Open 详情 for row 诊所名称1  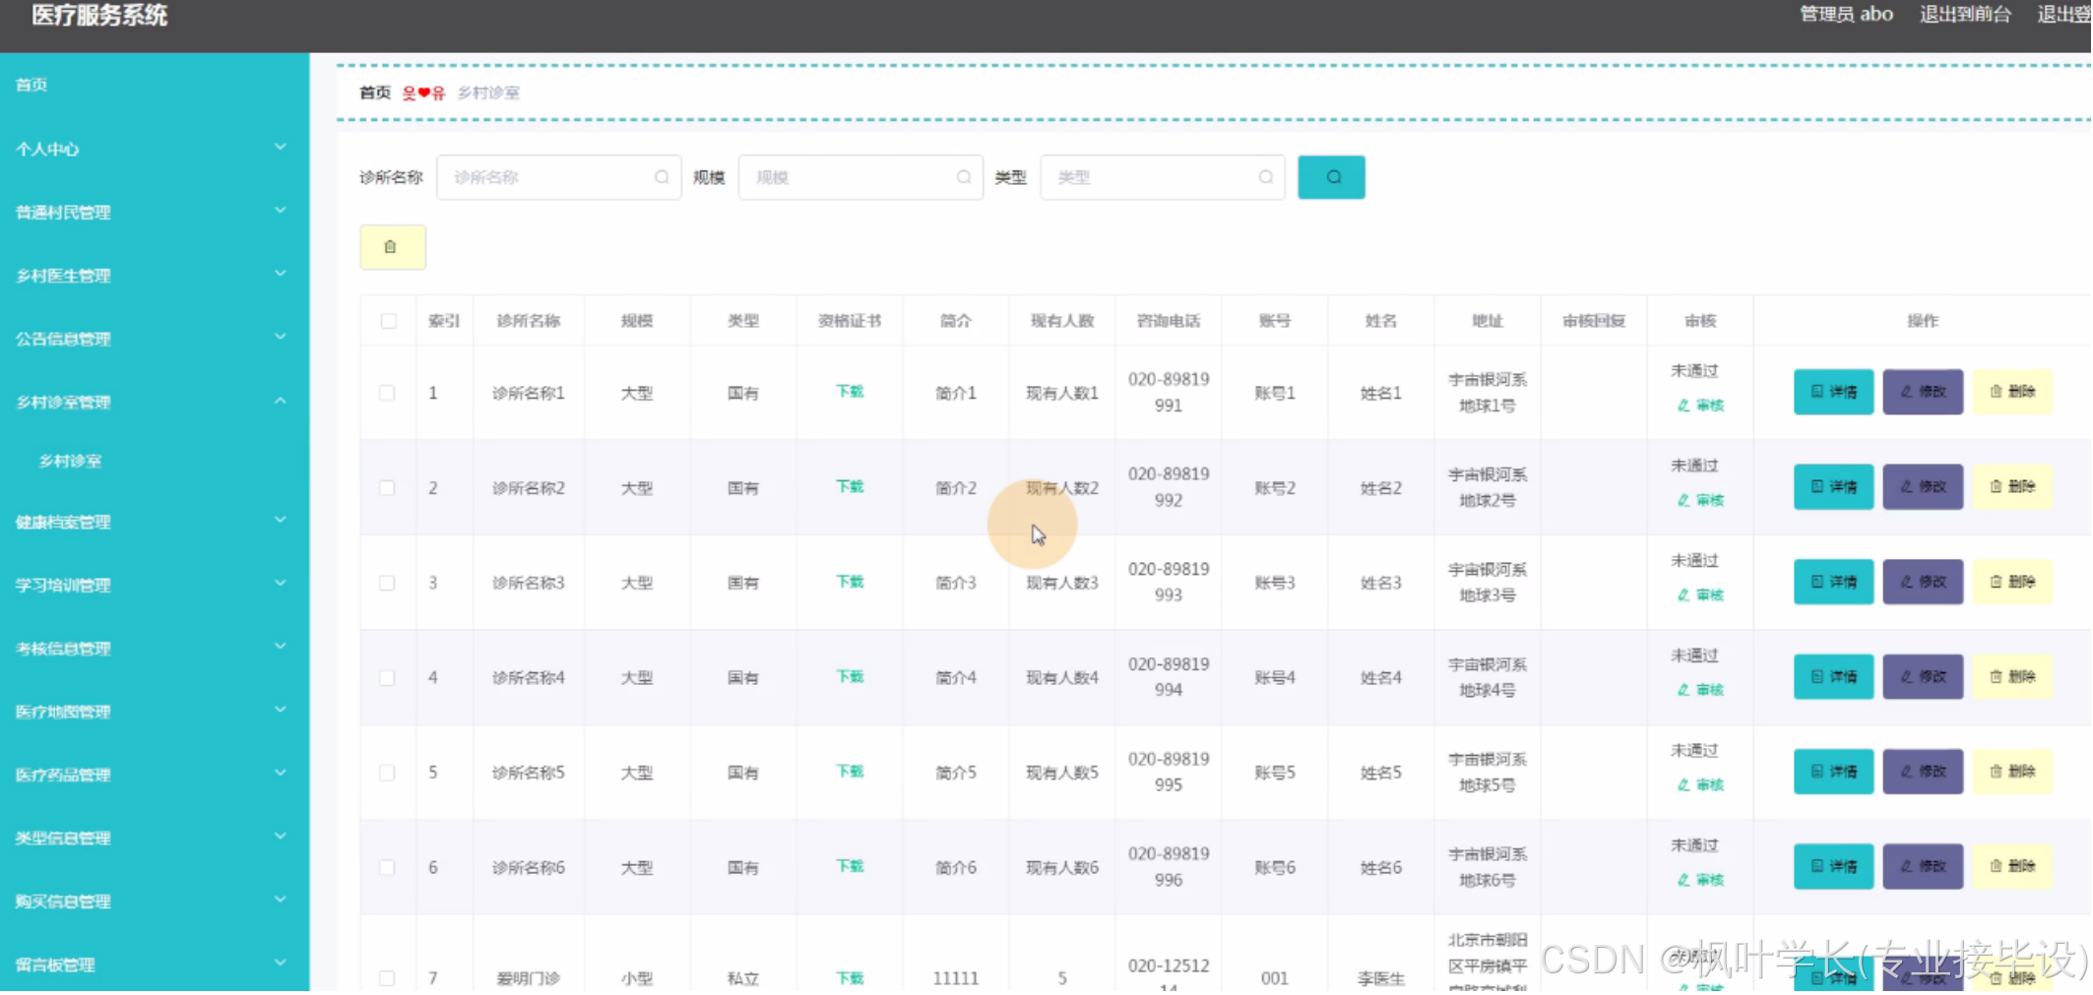1833,392
